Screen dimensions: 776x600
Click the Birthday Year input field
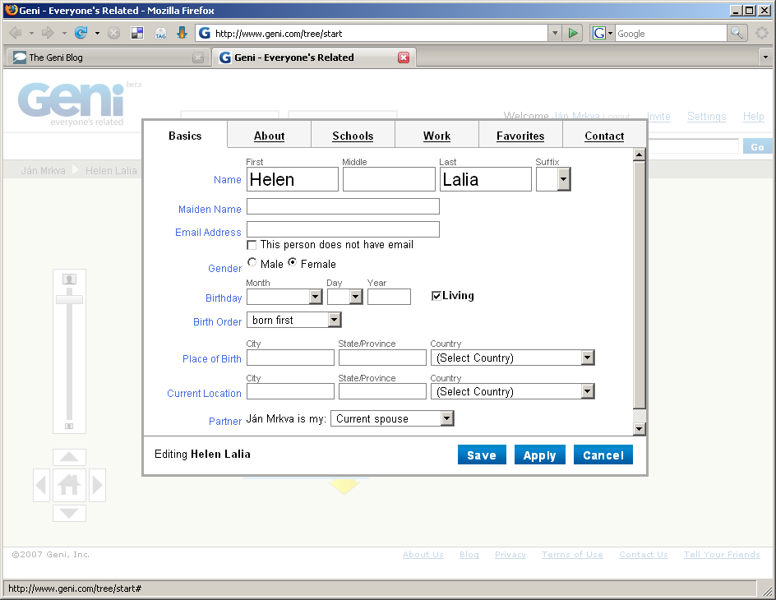click(389, 297)
